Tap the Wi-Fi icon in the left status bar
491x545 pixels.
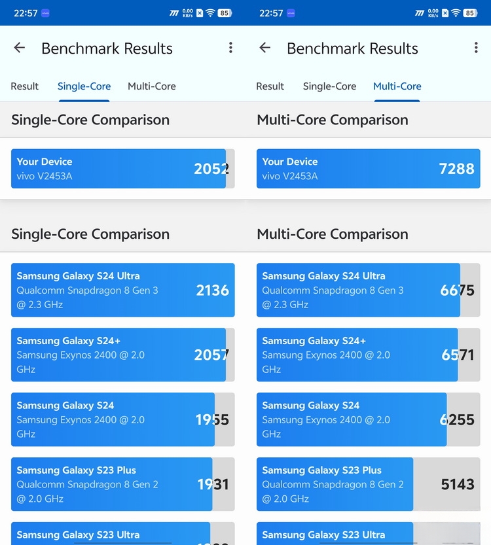(x=210, y=13)
